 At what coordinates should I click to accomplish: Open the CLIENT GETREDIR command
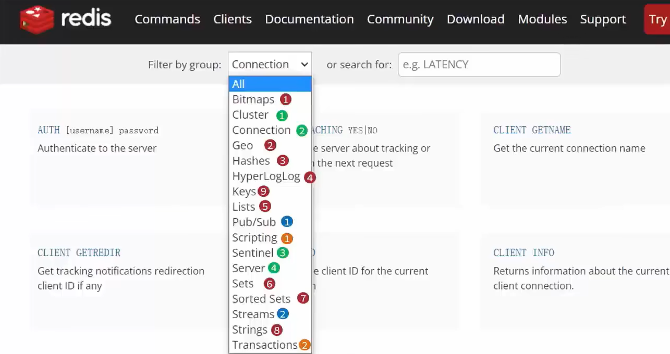[79, 253]
